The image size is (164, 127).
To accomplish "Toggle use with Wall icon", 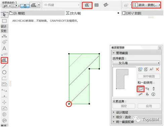I will click(x=140, y=89).
